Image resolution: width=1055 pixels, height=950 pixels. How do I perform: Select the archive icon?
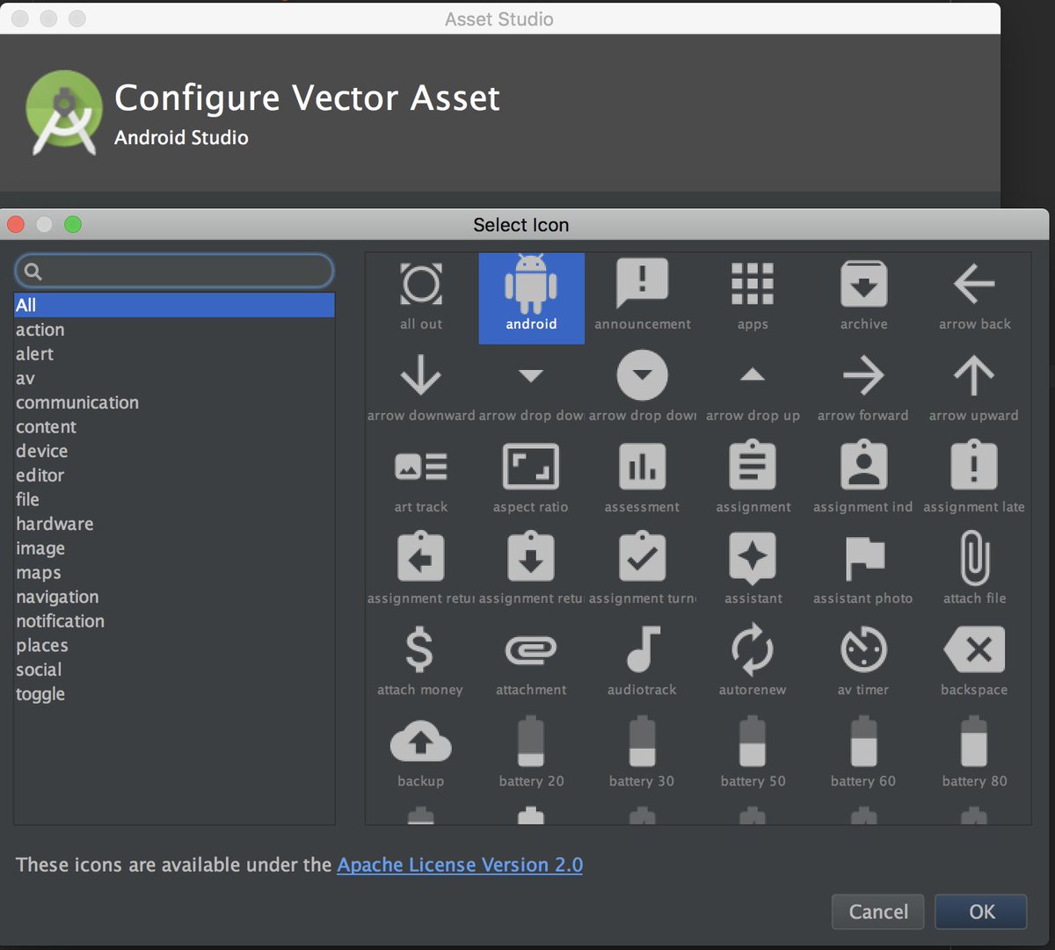[863, 284]
